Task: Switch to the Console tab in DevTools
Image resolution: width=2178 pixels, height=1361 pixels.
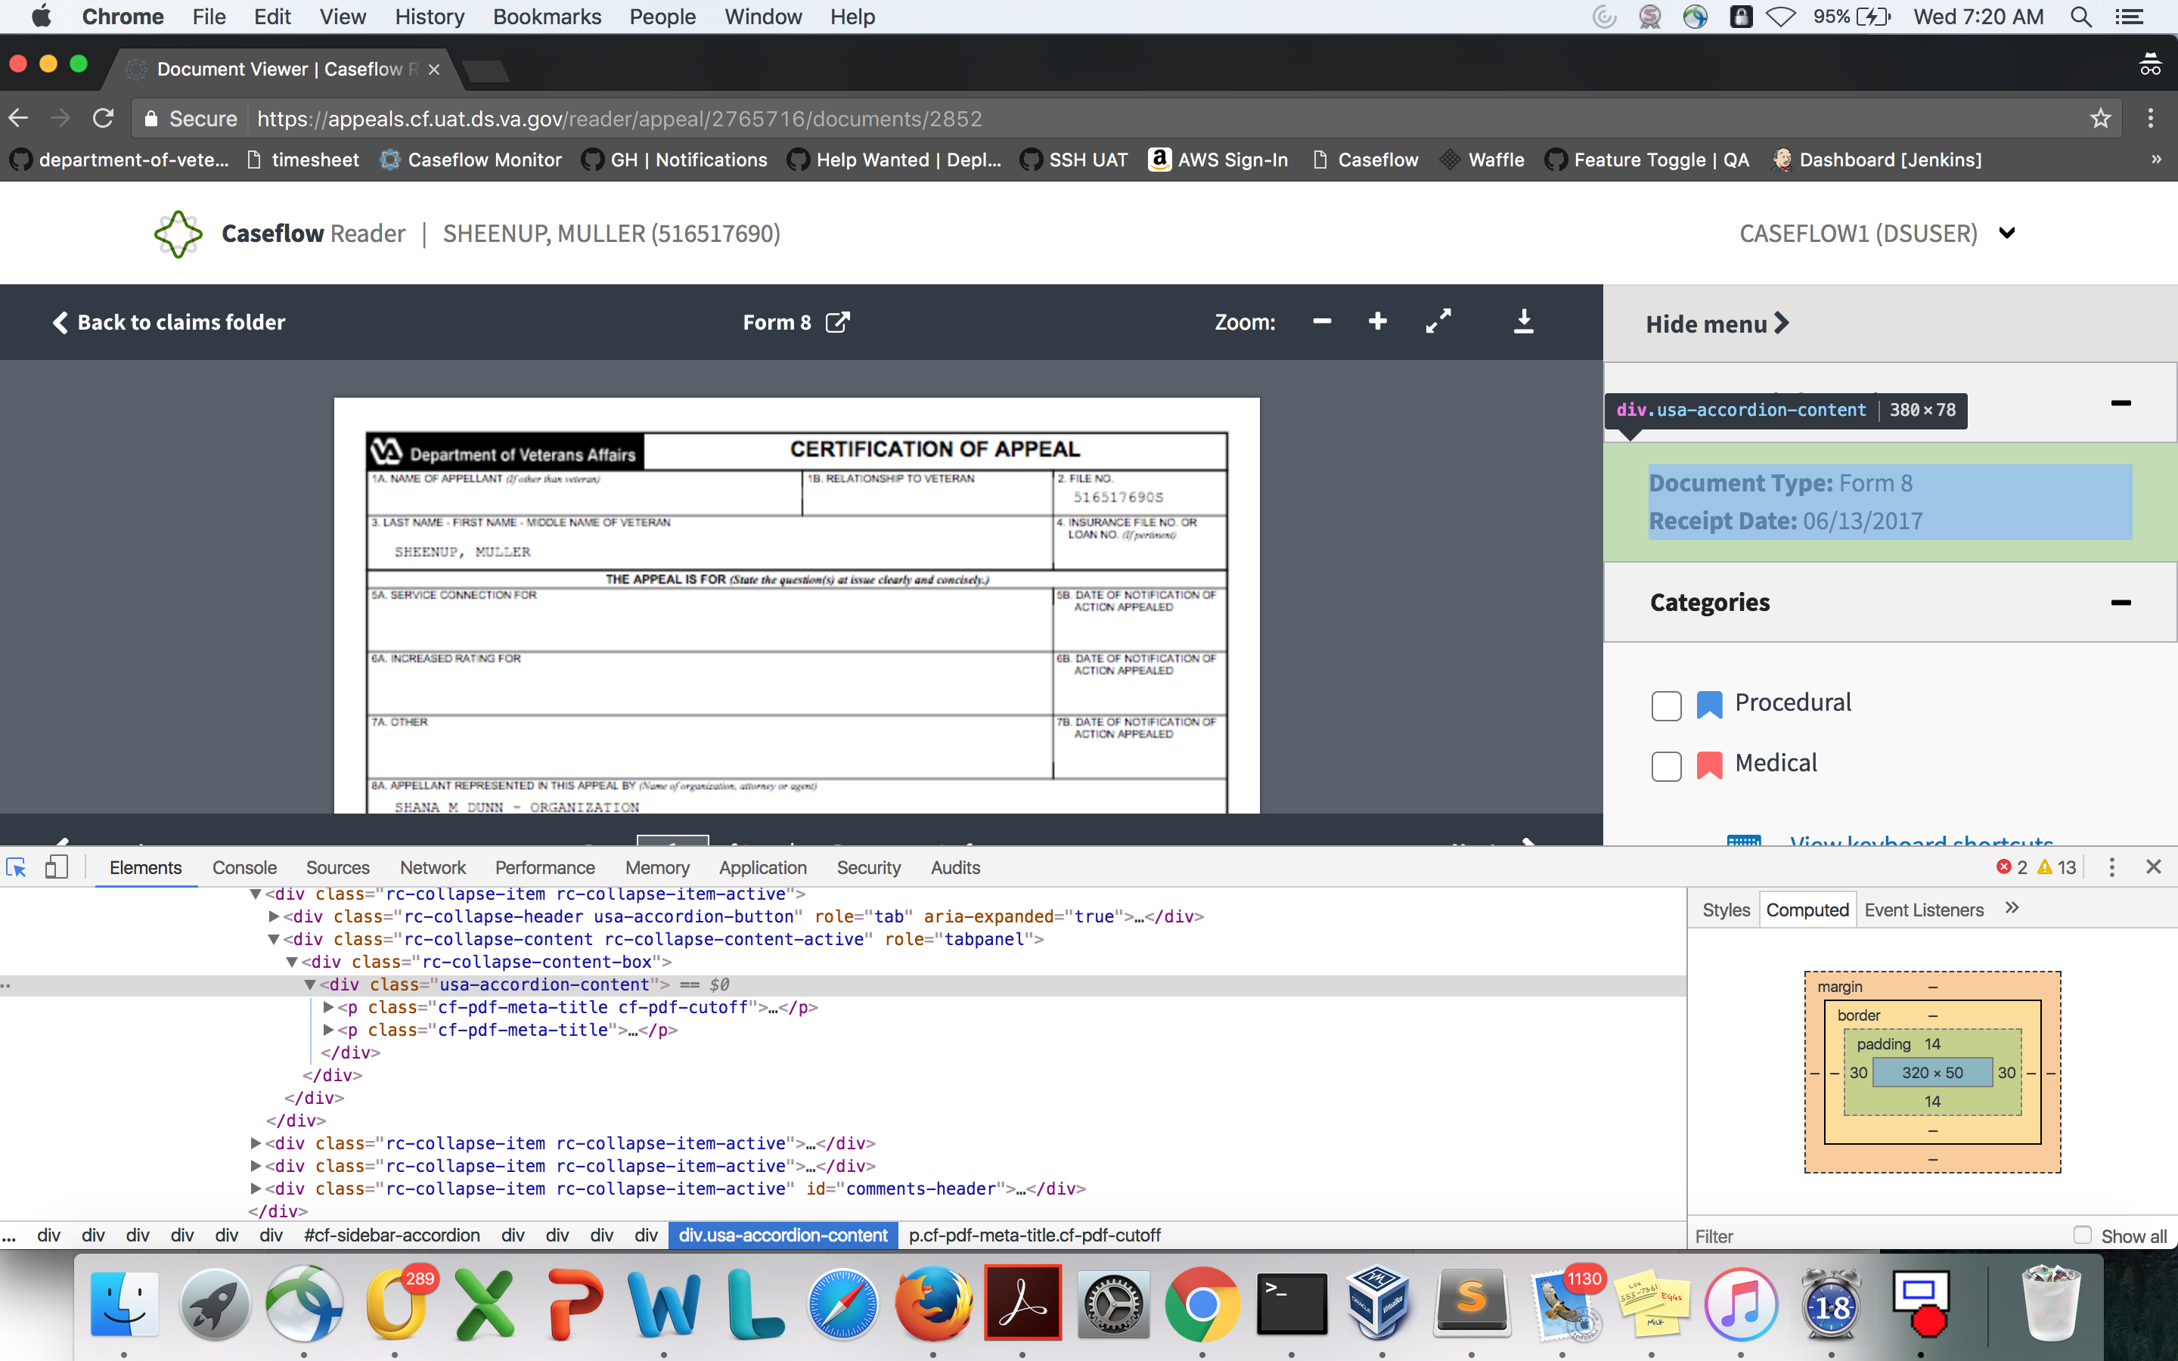Action: [x=244, y=868]
